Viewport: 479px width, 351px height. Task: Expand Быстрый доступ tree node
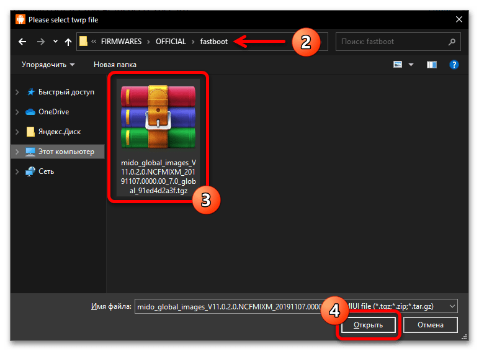17,92
